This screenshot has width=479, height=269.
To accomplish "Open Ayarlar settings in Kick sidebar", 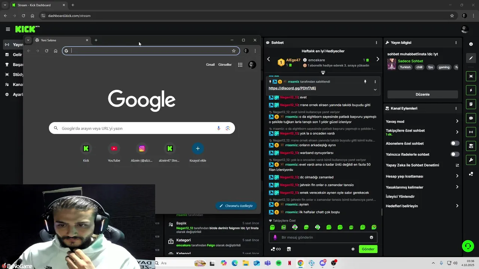I will click(13, 95).
